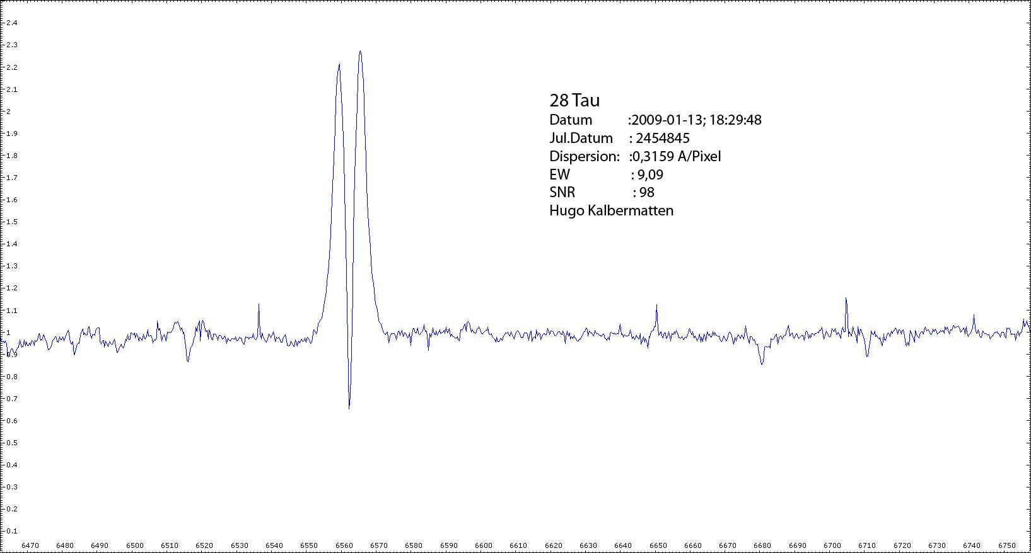
Task: Click the small spike near 6650
Action: (x=656, y=305)
